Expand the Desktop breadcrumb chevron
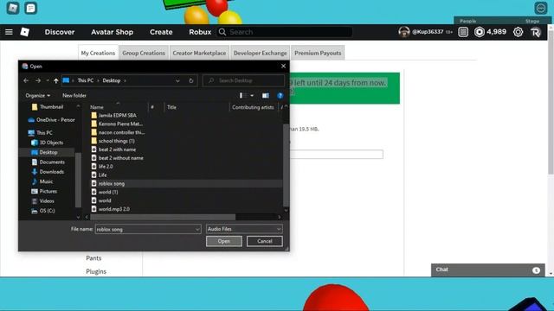The image size is (554, 311). coord(125,80)
